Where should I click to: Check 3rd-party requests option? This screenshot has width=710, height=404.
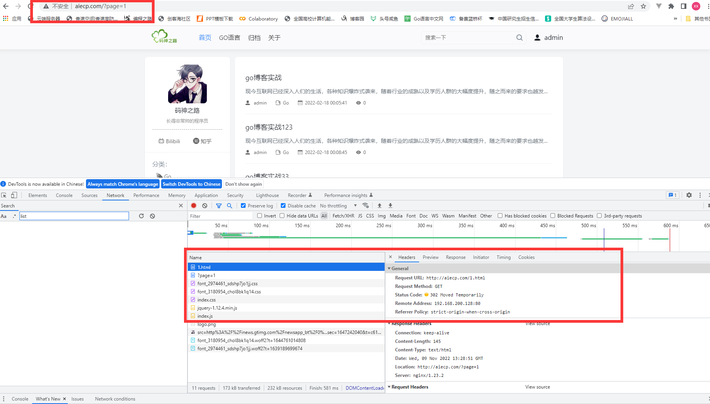tap(599, 216)
